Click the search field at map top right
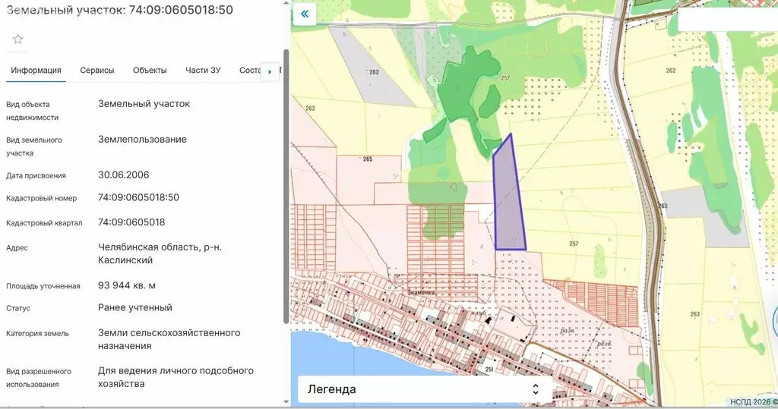The image size is (778, 409). (727, 20)
